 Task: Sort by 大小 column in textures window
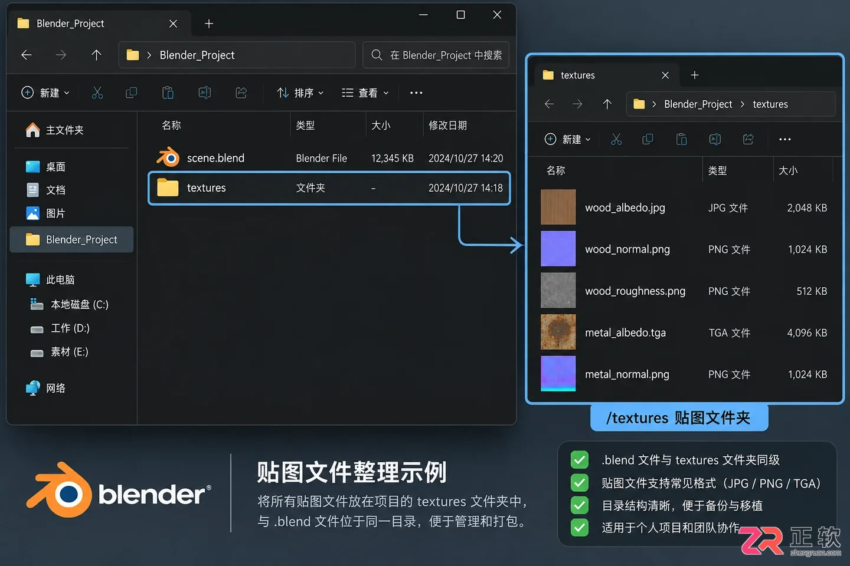tap(788, 170)
